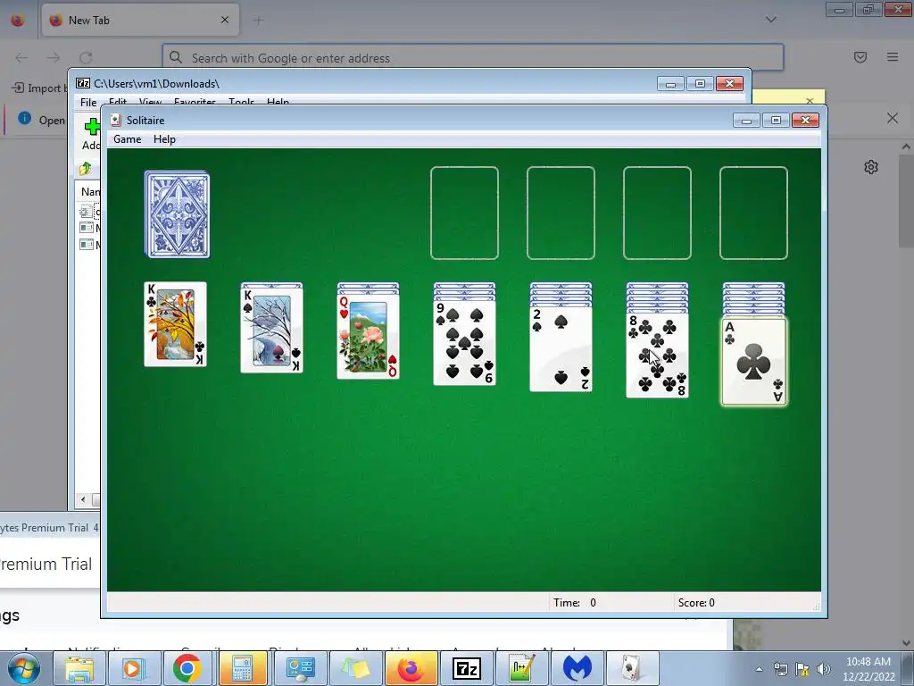This screenshot has height=686, width=914.
Task: Maximize the Solitaire window
Action: [x=776, y=121]
